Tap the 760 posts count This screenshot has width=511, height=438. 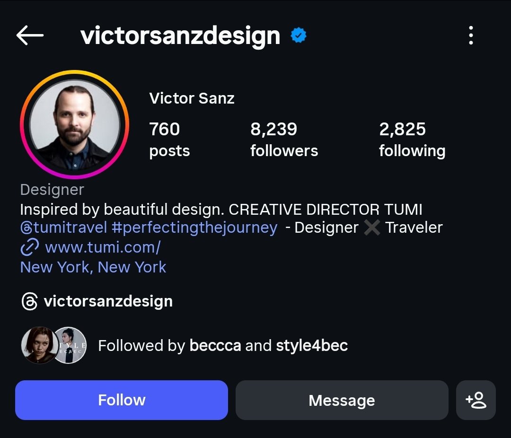(169, 139)
